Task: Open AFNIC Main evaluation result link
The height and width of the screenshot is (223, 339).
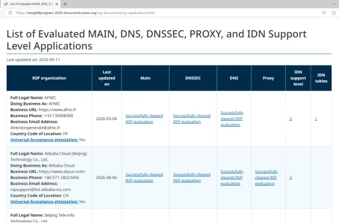Action: 144,119
